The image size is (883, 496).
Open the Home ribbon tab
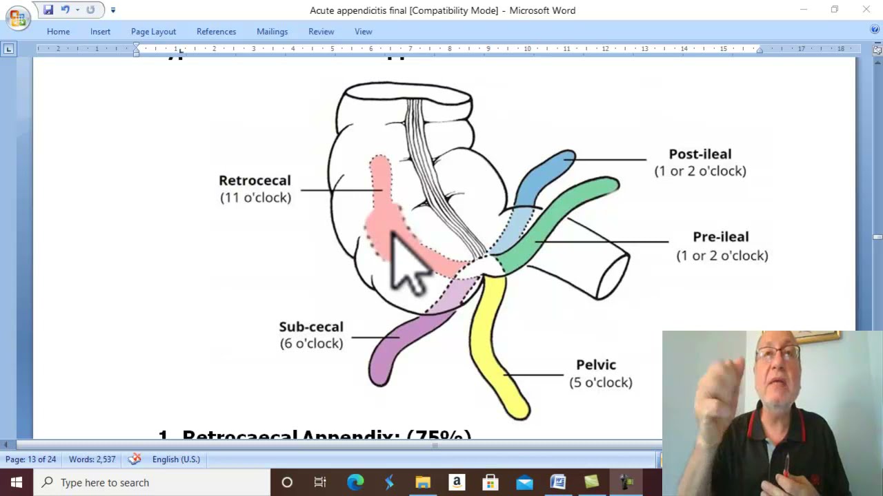(x=58, y=32)
